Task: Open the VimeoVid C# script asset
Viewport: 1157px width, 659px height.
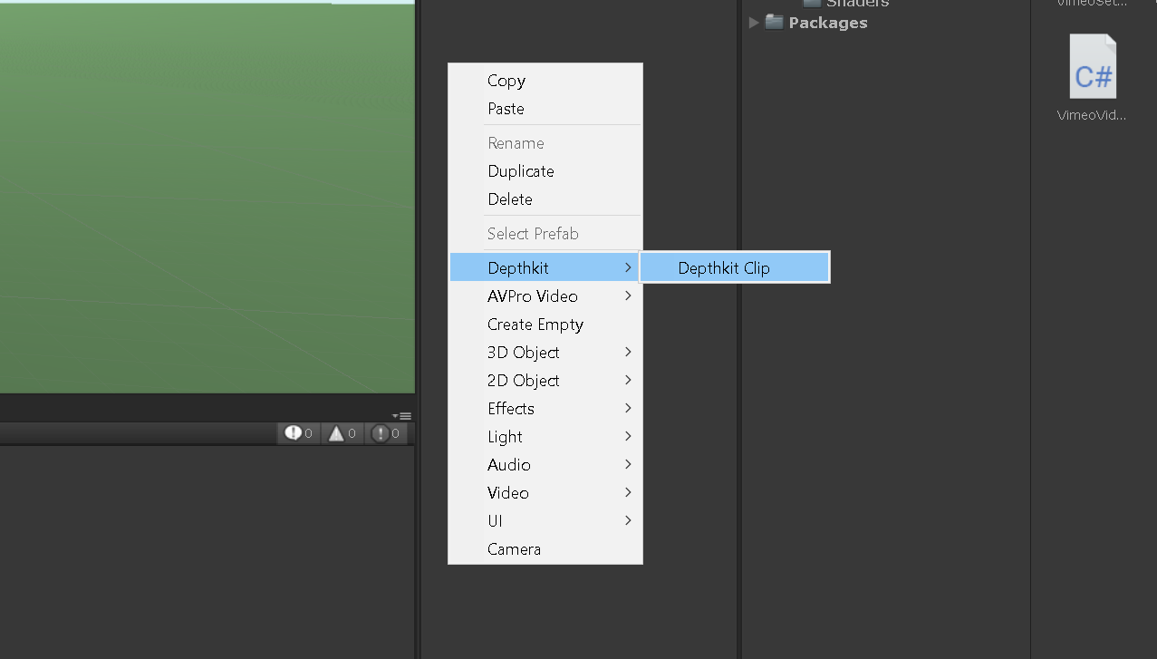Action: click(x=1091, y=65)
